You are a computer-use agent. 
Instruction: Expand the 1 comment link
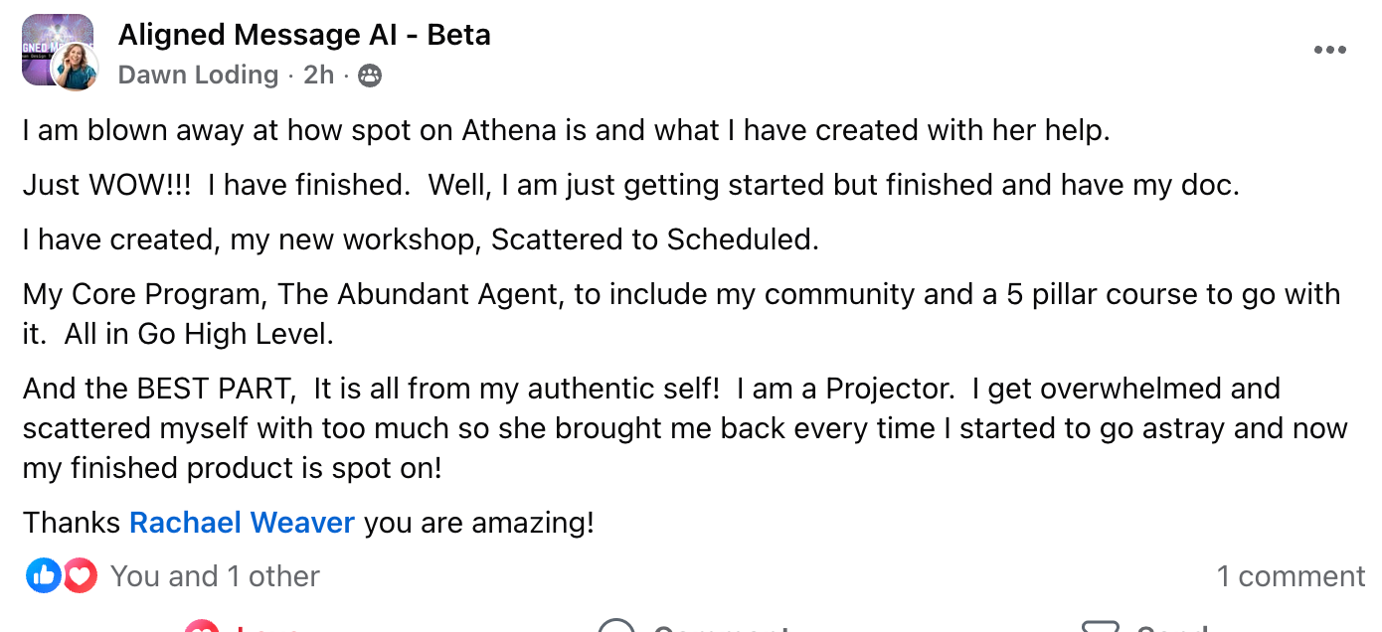pos(1291,576)
